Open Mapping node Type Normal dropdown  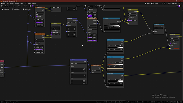pyautogui.click(x=73, y=22)
